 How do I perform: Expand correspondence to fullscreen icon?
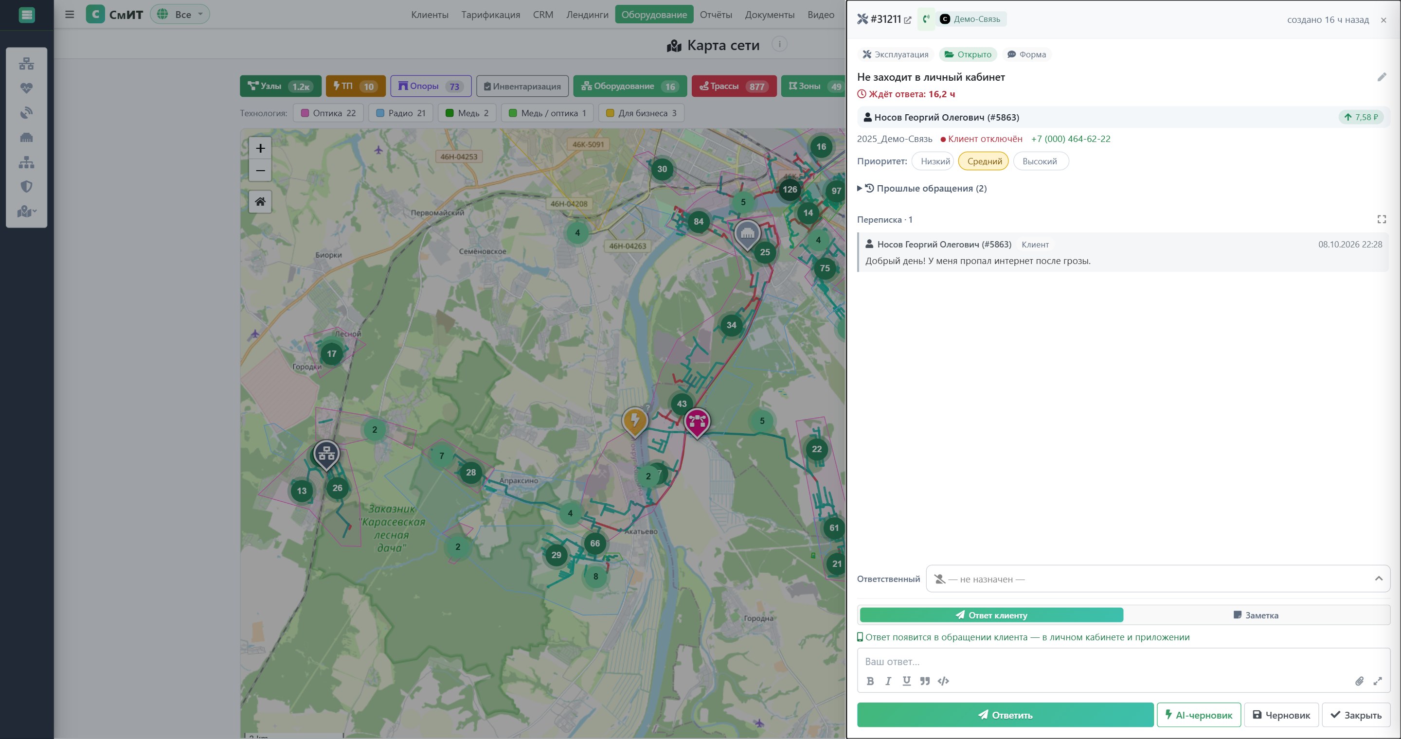pyautogui.click(x=1382, y=219)
